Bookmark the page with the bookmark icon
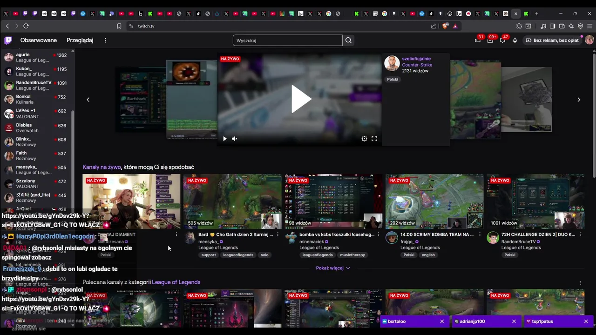Screen dimensions: 596x335 click(x=119, y=26)
